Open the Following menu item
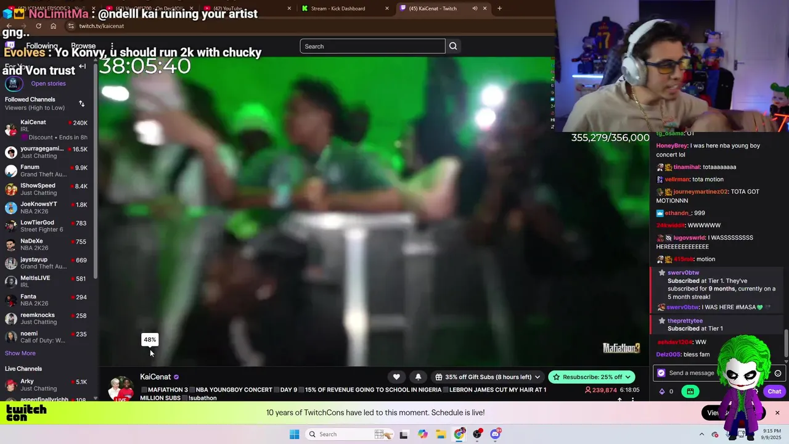Screen dimensions: 789x444 (42, 46)
